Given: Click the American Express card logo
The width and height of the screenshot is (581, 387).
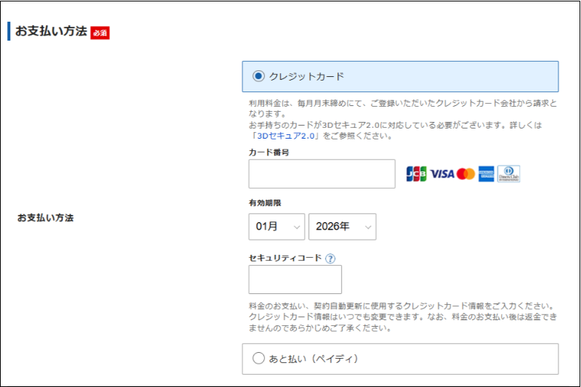Looking at the screenshot, I should tap(486, 174).
